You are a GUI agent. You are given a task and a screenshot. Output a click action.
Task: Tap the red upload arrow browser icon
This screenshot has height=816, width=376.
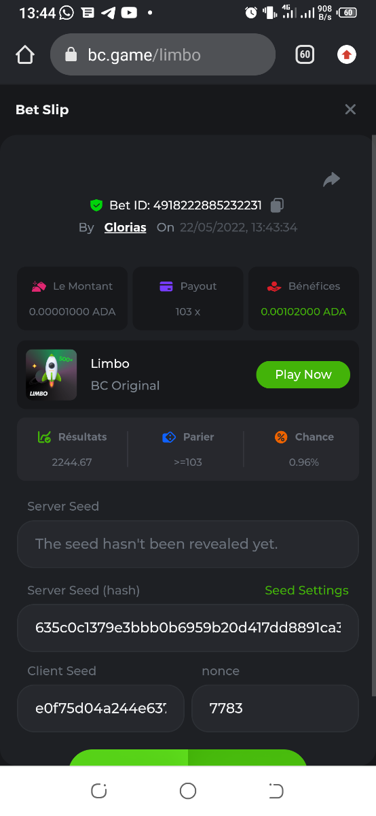tap(347, 55)
